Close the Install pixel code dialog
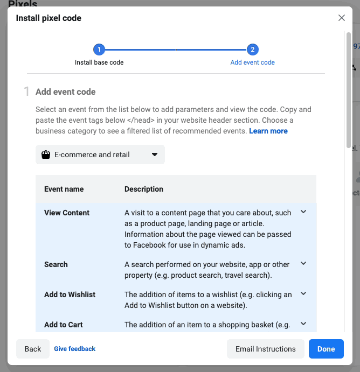This screenshot has width=360, height=372. tap(341, 18)
